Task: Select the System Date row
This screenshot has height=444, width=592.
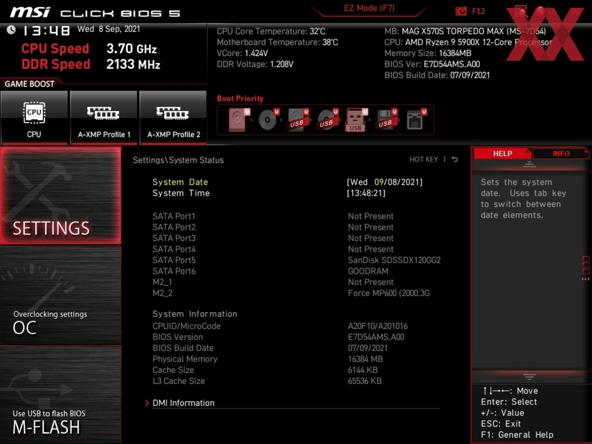Action: tap(287, 182)
